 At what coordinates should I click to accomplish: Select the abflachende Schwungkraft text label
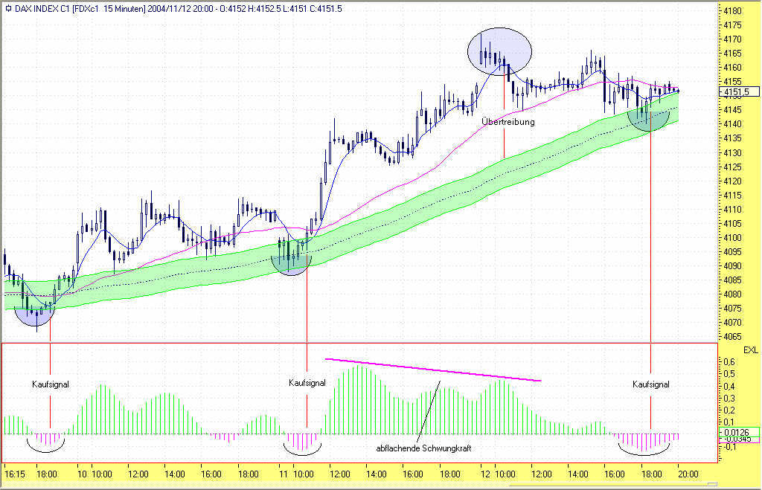[x=423, y=448]
